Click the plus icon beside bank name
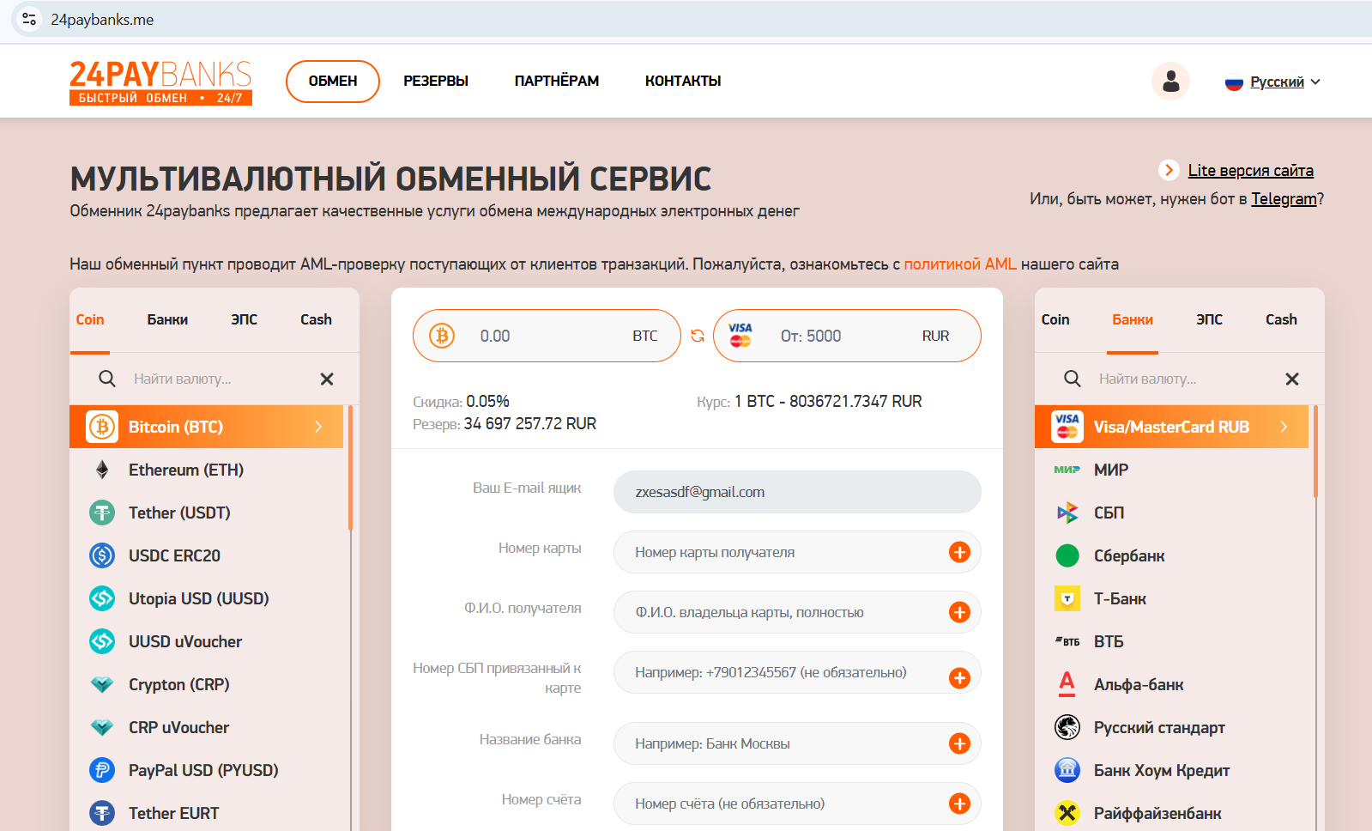 click(959, 743)
